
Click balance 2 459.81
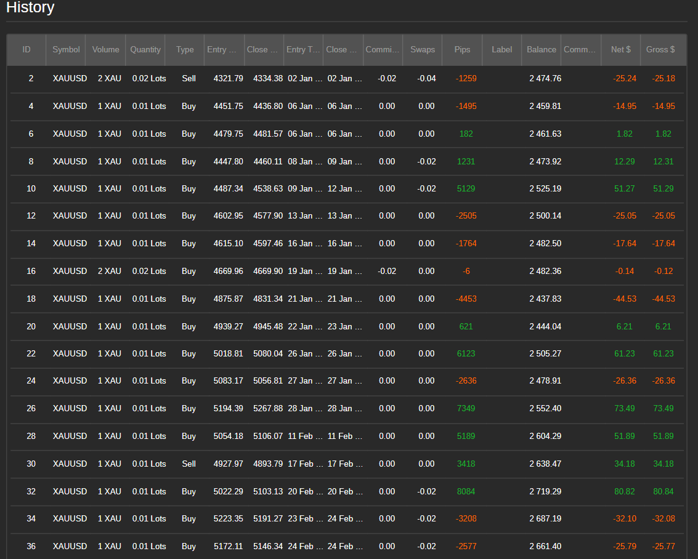pyautogui.click(x=545, y=107)
